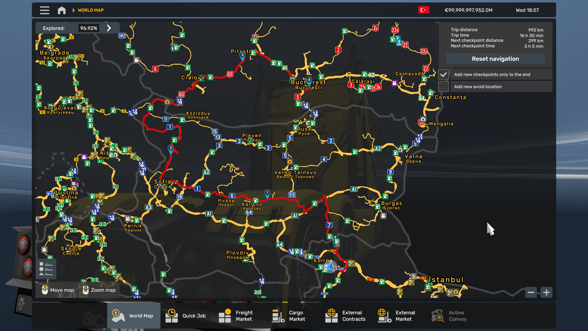Click the Move map mouse hint
Screen dimensions: 588x331
point(58,290)
